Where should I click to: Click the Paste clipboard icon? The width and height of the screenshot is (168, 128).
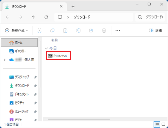point(65,30)
